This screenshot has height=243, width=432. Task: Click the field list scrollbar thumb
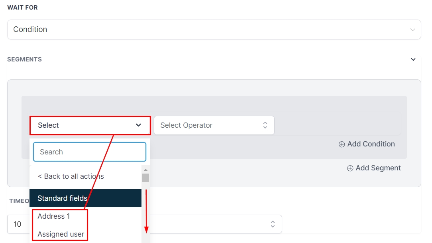pos(145,178)
